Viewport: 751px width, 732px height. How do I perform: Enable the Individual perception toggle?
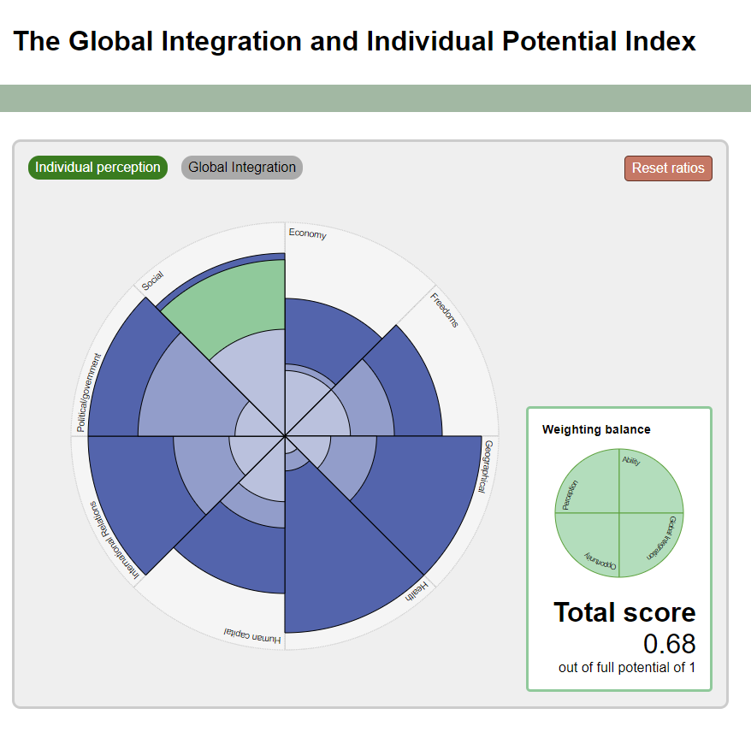[98, 168]
